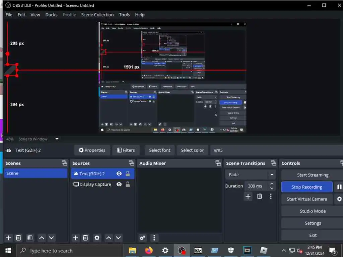Open the Docks menu
343x257 pixels.
[x=51, y=15]
